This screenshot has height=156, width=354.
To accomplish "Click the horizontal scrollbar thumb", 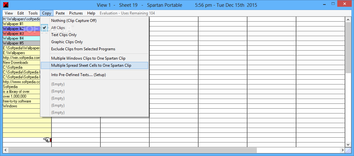I will pyautogui.click(x=133, y=150).
